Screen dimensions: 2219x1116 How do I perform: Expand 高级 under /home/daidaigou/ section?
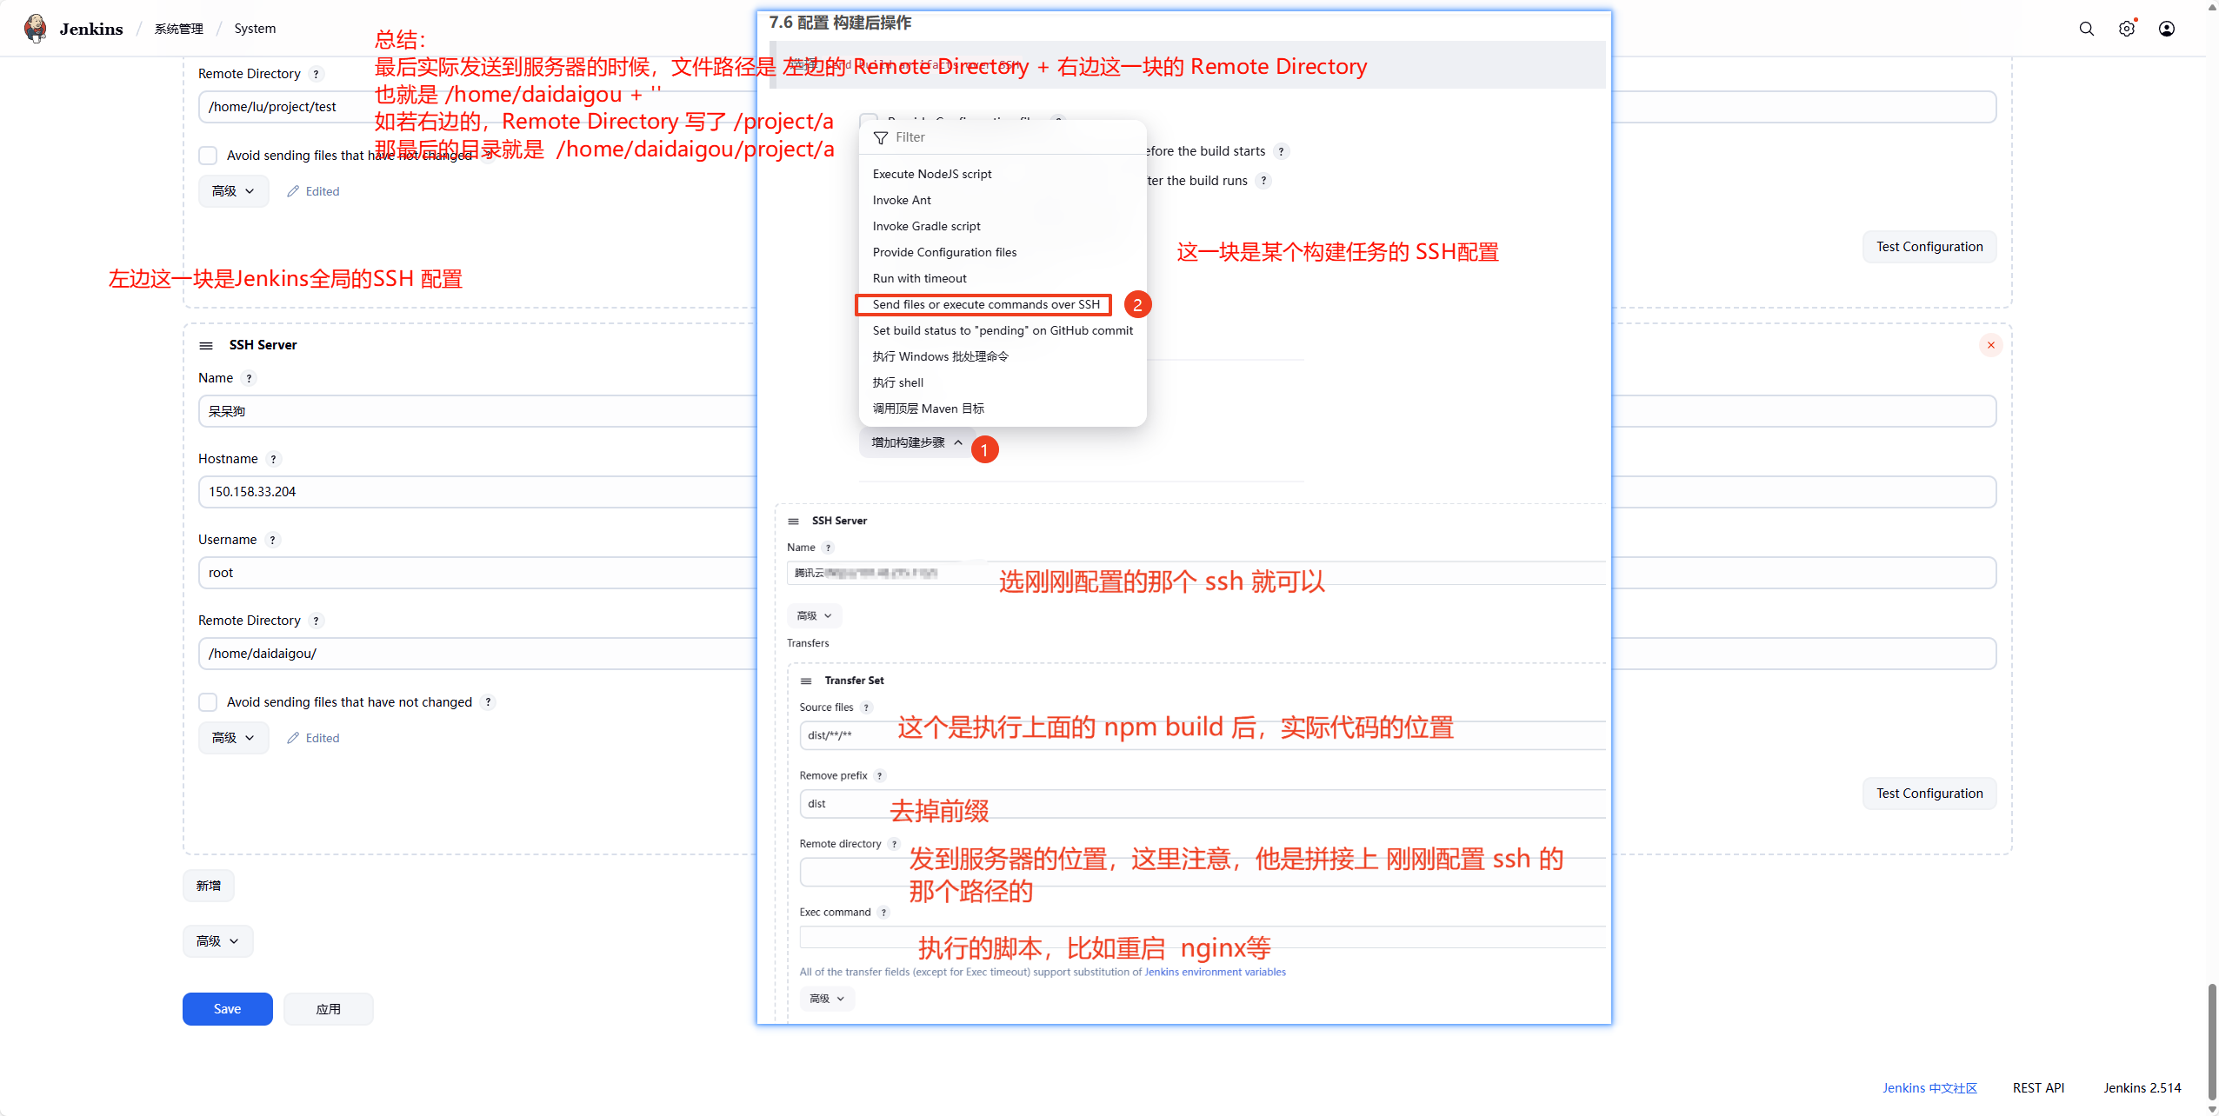click(233, 738)
